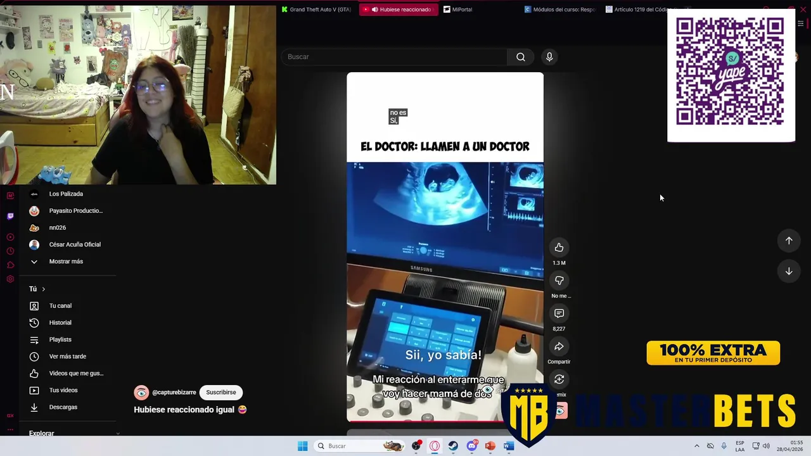Screen dimensions: 811x456
Task: Click the @capturebizarre channel name
Action: point(174,393)
